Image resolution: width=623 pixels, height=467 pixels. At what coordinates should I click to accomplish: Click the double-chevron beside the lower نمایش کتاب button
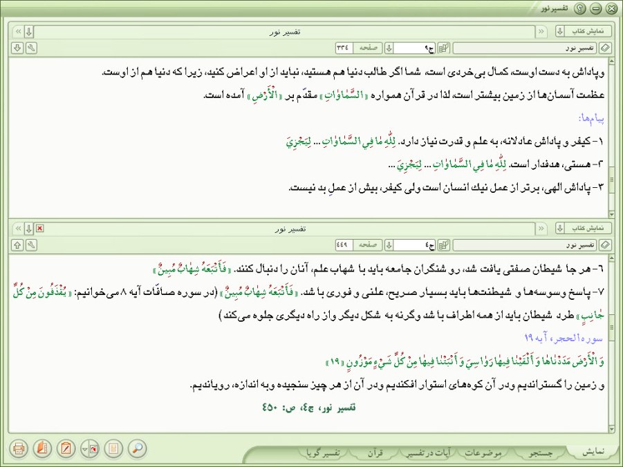(x=541, y=229)
